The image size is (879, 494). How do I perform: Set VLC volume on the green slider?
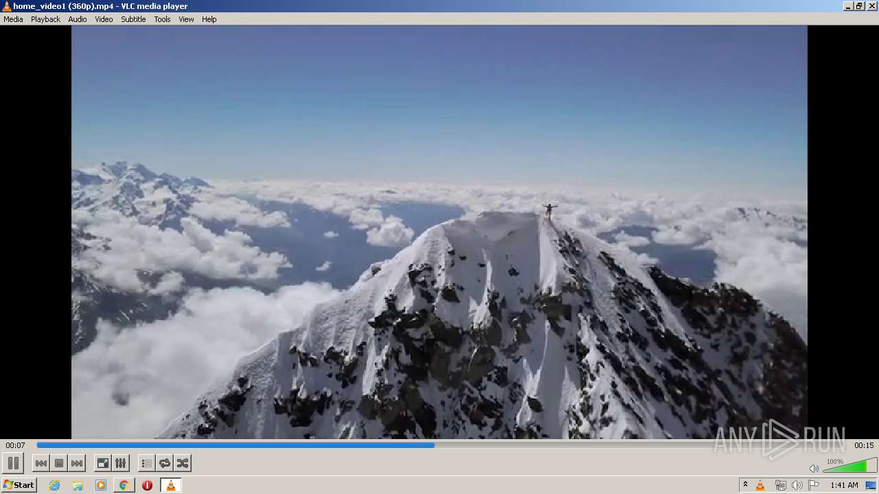pyautogui.click(x=849, y=466)
